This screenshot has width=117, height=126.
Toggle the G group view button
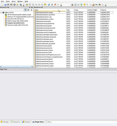[28, 10]
